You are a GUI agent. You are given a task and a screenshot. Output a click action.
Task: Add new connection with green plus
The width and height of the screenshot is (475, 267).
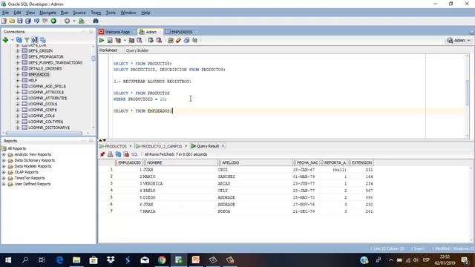[x=5, y=40]
